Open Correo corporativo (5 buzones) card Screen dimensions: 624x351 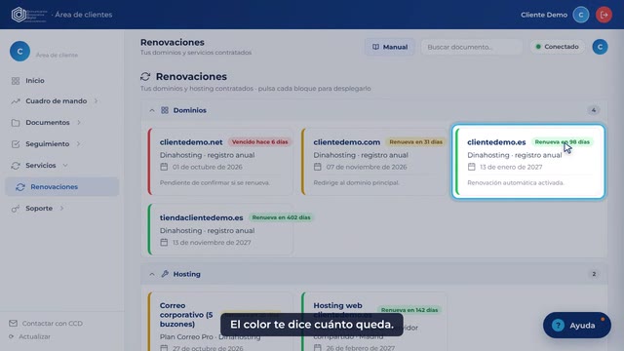[220, 322]
